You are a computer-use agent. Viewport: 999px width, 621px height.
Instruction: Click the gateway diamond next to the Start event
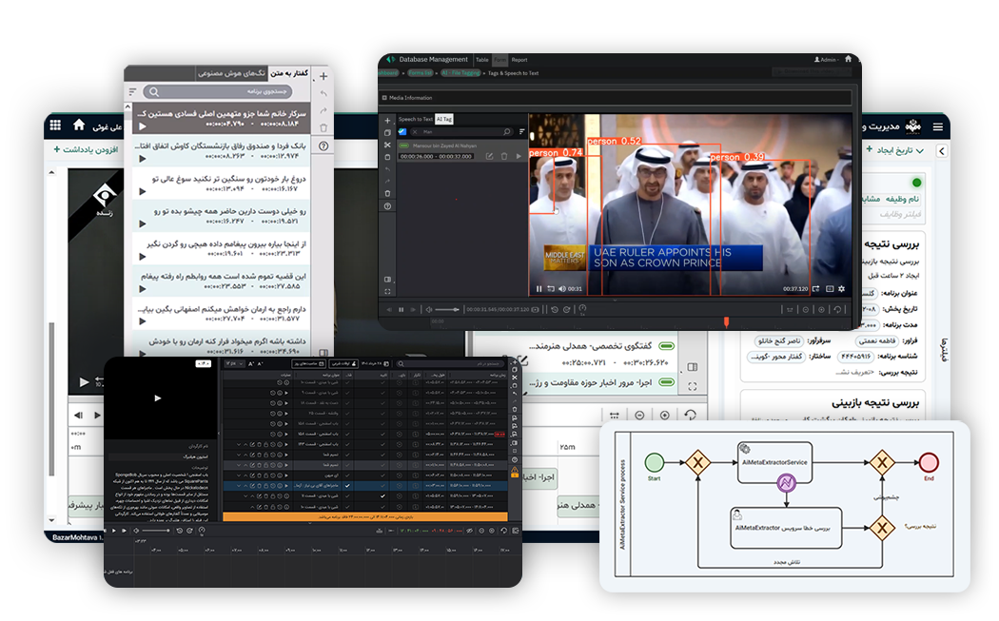[x=697, y=462]
